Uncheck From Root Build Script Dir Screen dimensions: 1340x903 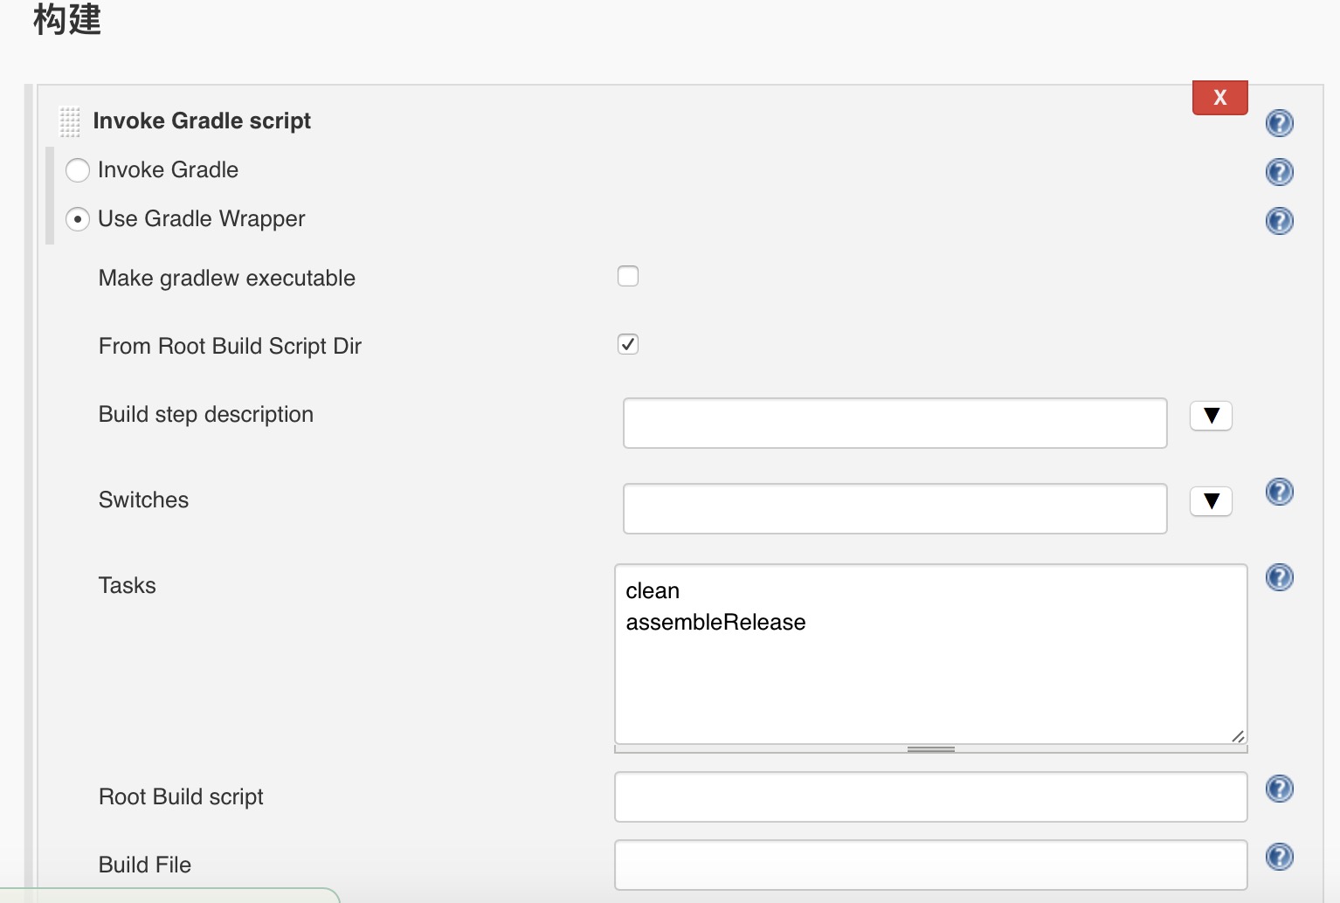(628, 344)
